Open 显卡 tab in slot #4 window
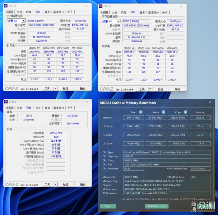 (142, 13)
